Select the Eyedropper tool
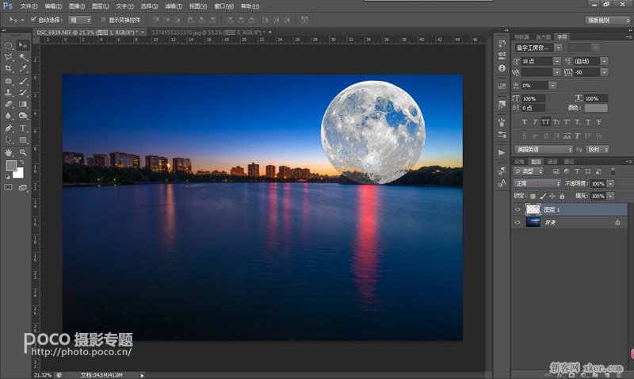This screenshot has height=379, width=634. 23,69
